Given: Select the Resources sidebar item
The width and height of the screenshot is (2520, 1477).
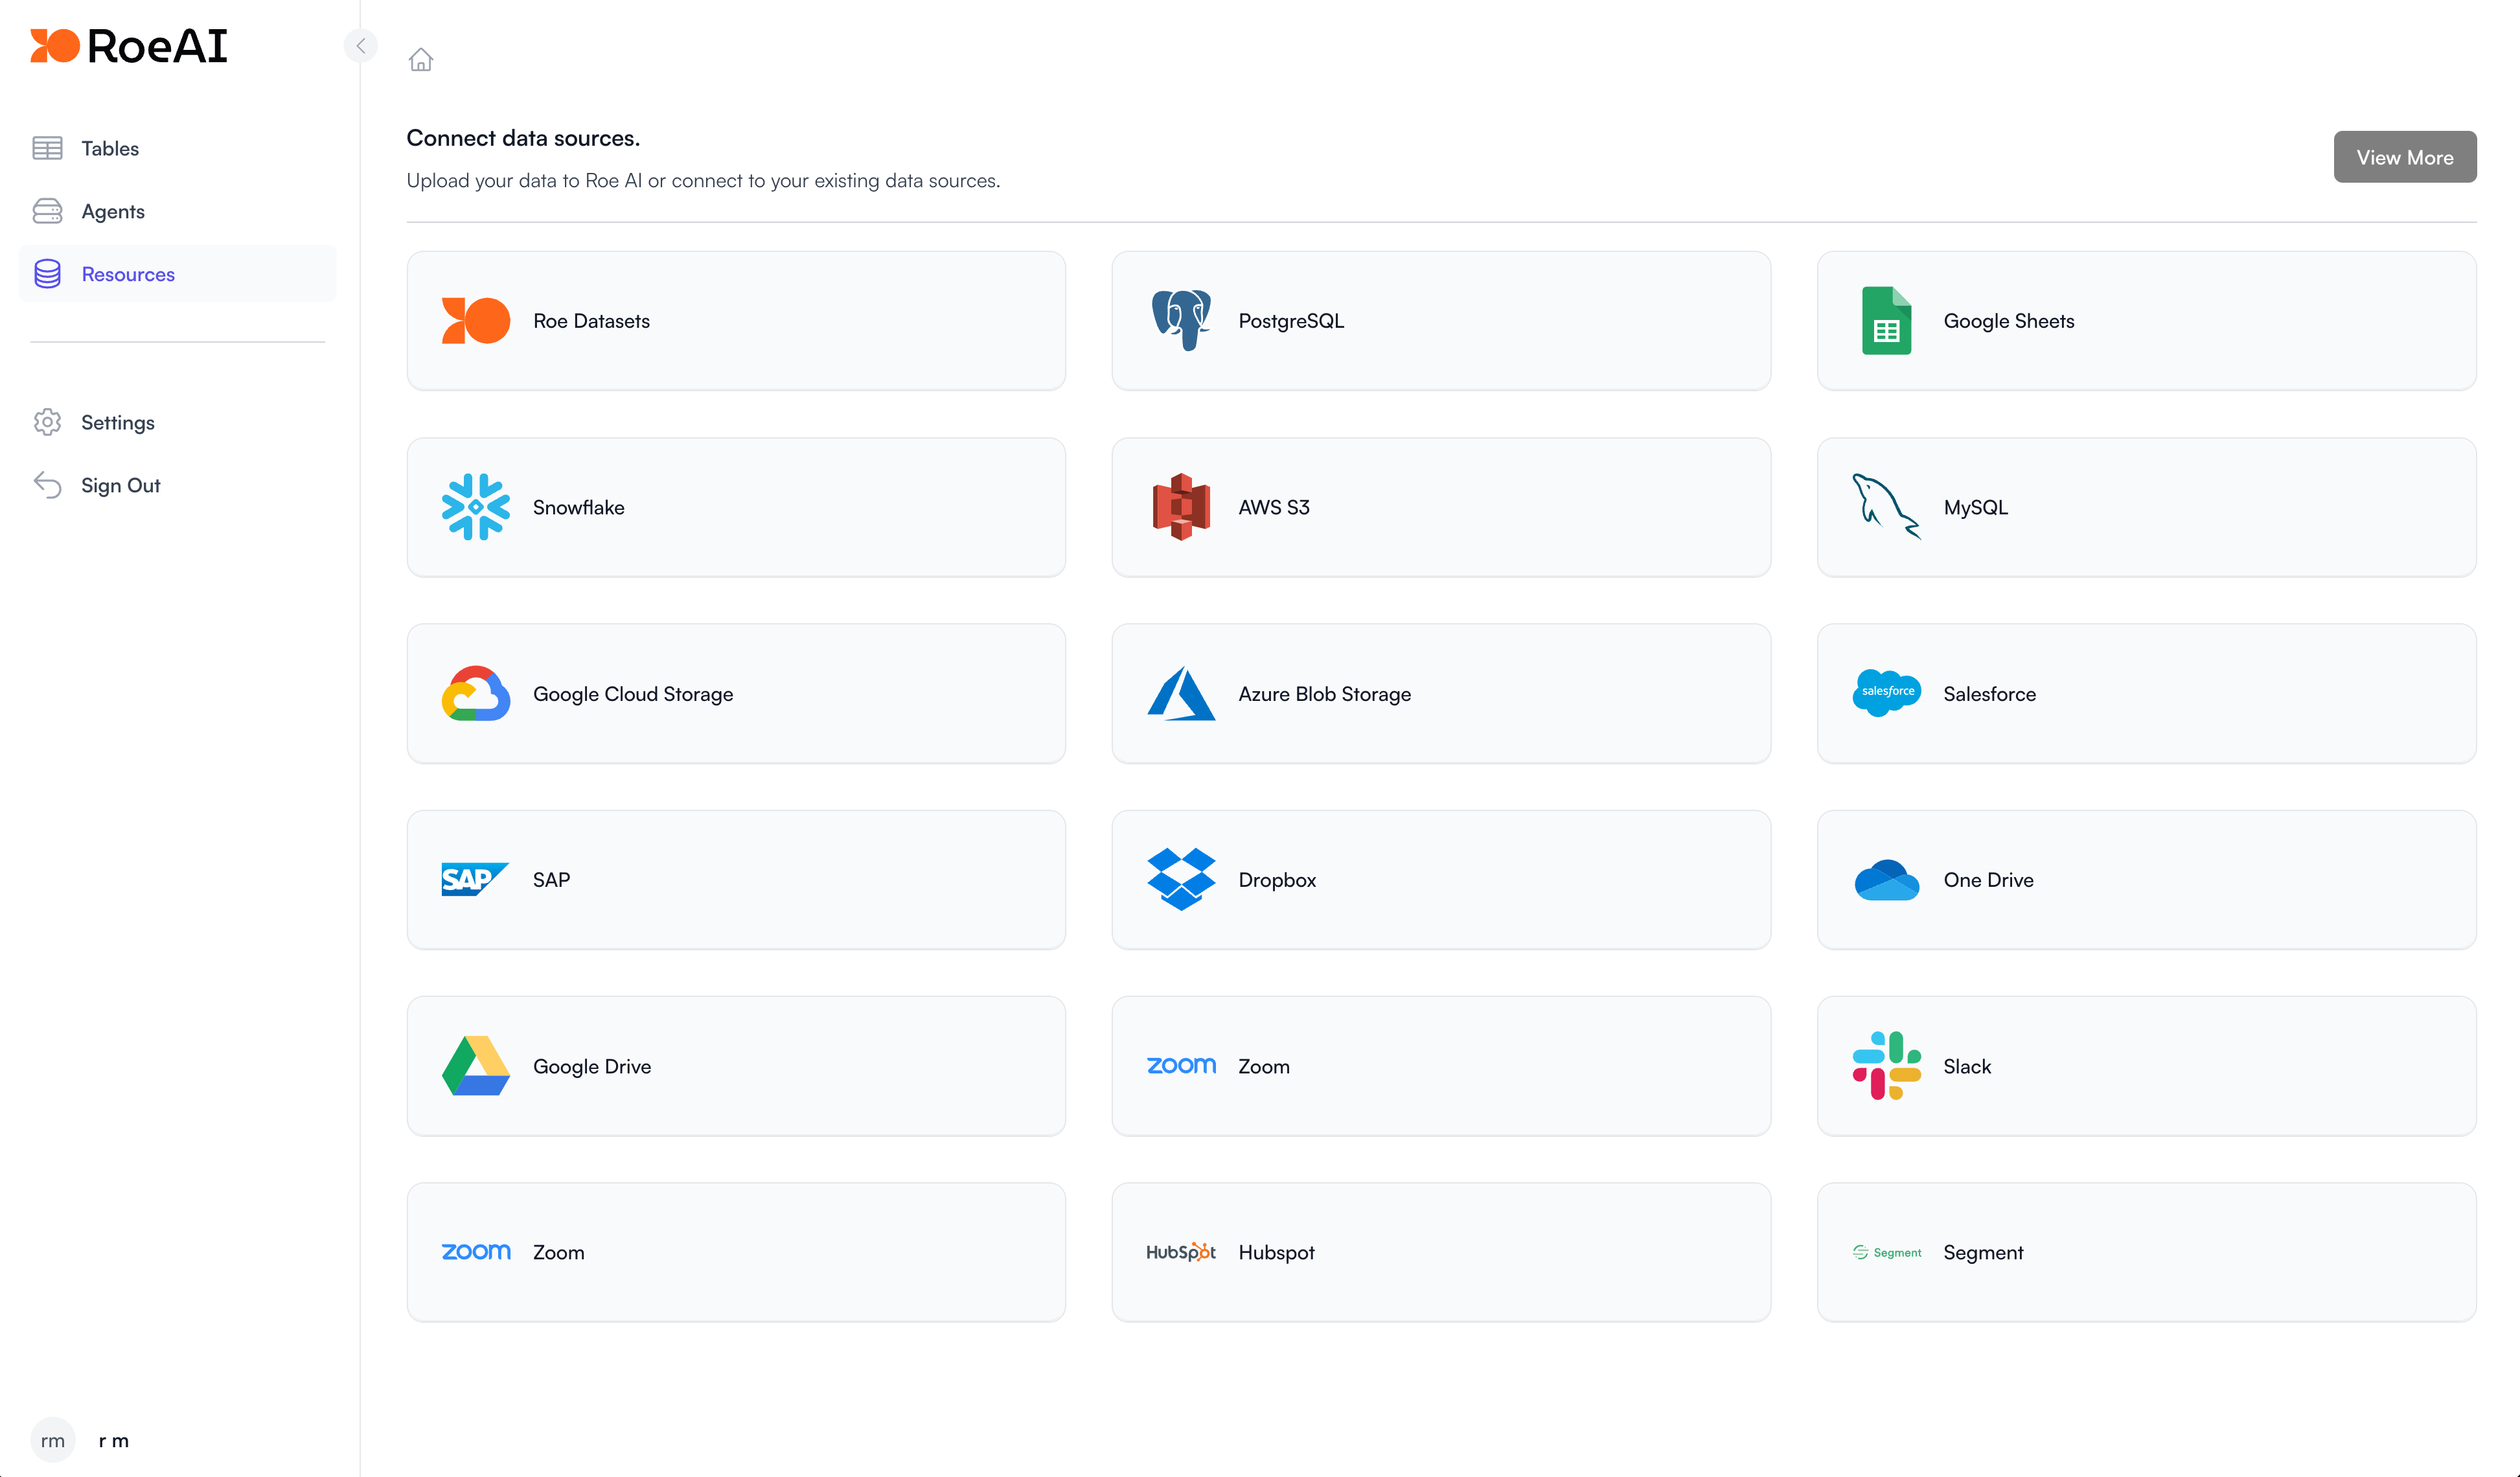Looking at the screenshot, I should (127, 274).
